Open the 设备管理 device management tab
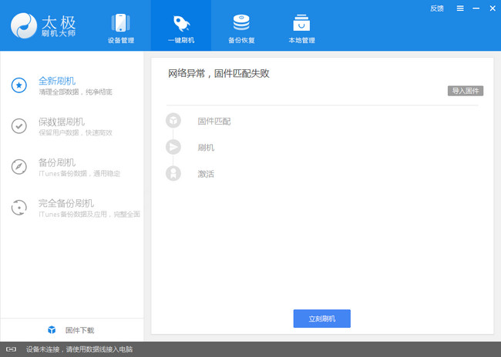 (x=119, y=28)
